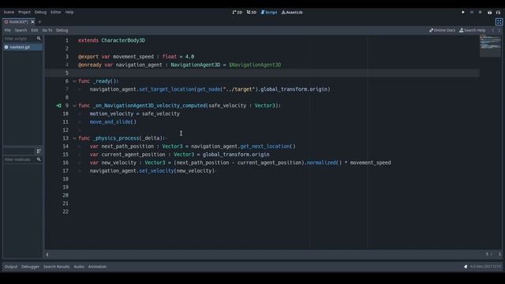Click 'CharacterBody3D' on line 1
Viewport: 505px width, 284px height.
pos(123,40)
